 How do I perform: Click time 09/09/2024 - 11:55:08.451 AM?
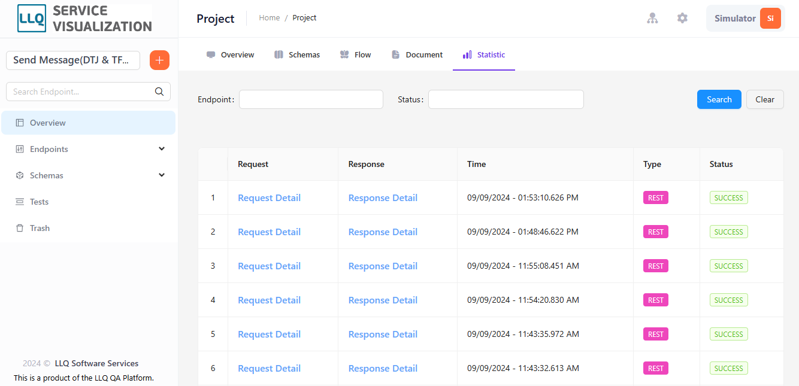[523, 266]
